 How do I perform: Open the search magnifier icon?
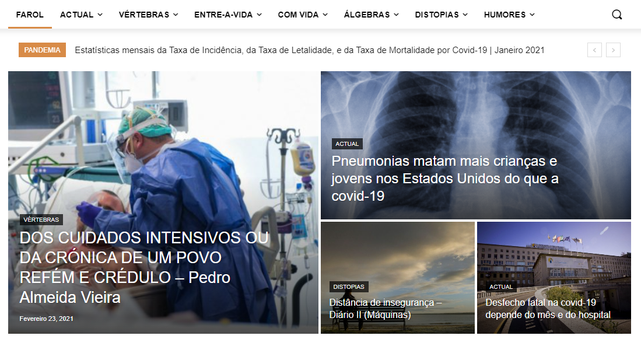tap(617, 15)
